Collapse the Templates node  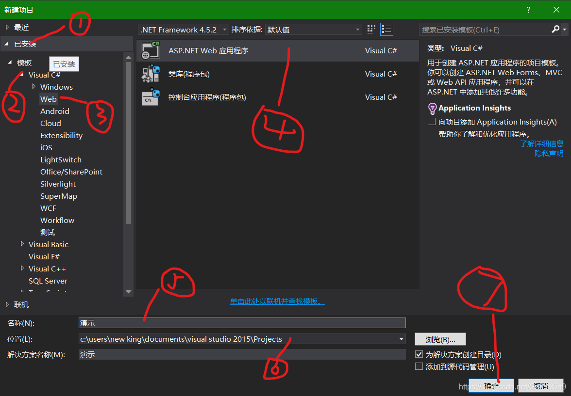pos(10,63)
